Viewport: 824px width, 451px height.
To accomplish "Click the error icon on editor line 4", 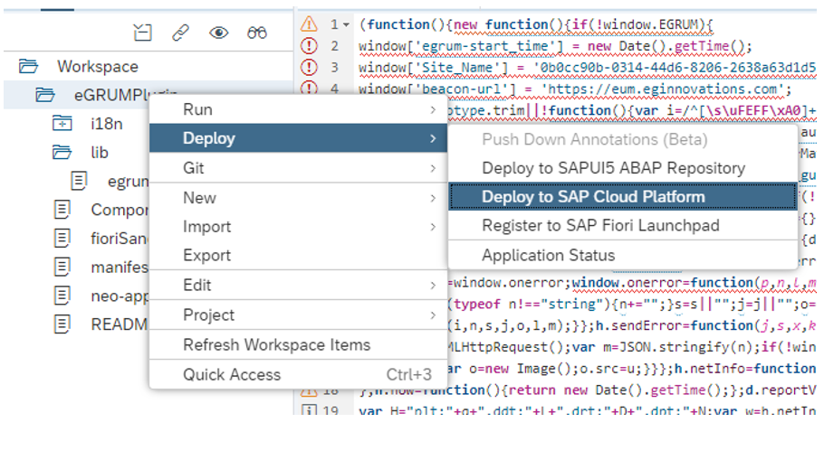I will click(x=309, y=88).
